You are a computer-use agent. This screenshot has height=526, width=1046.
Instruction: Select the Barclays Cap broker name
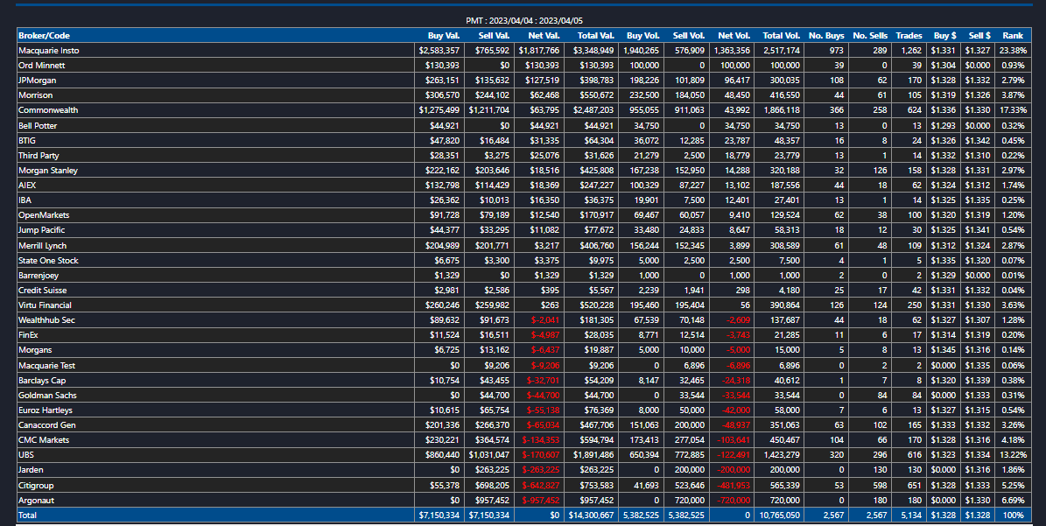pyautogui.click(x=42, y=381)
